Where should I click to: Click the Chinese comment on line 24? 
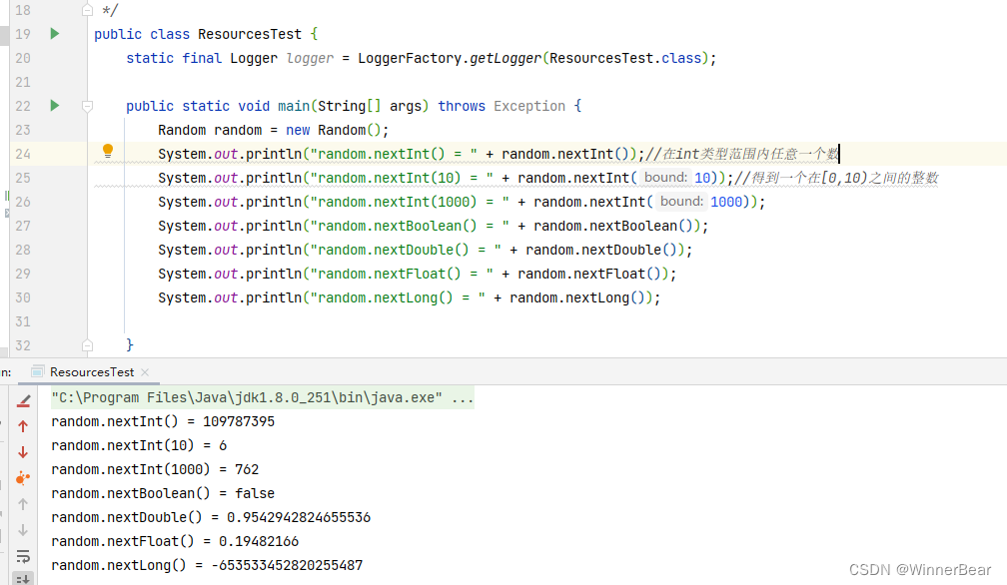tap(741, 154)
